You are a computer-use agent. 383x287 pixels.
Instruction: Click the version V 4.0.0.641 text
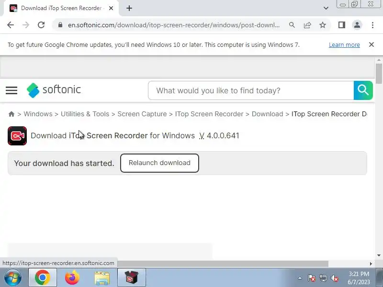(x=219, y=136)
